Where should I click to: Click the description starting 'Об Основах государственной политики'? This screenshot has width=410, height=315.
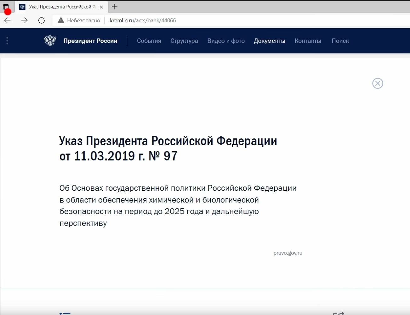[178, 206]
